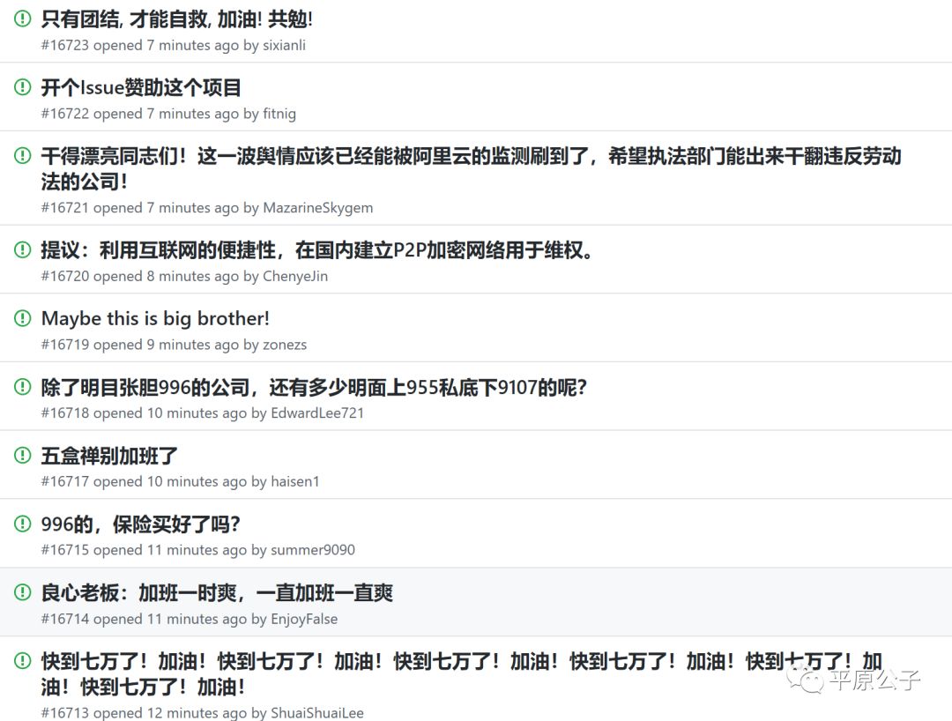Open issue '开个Issue赞助这个项目'
Screen dimensions: 952x721
pyautogui.click(x=141, y=88)
